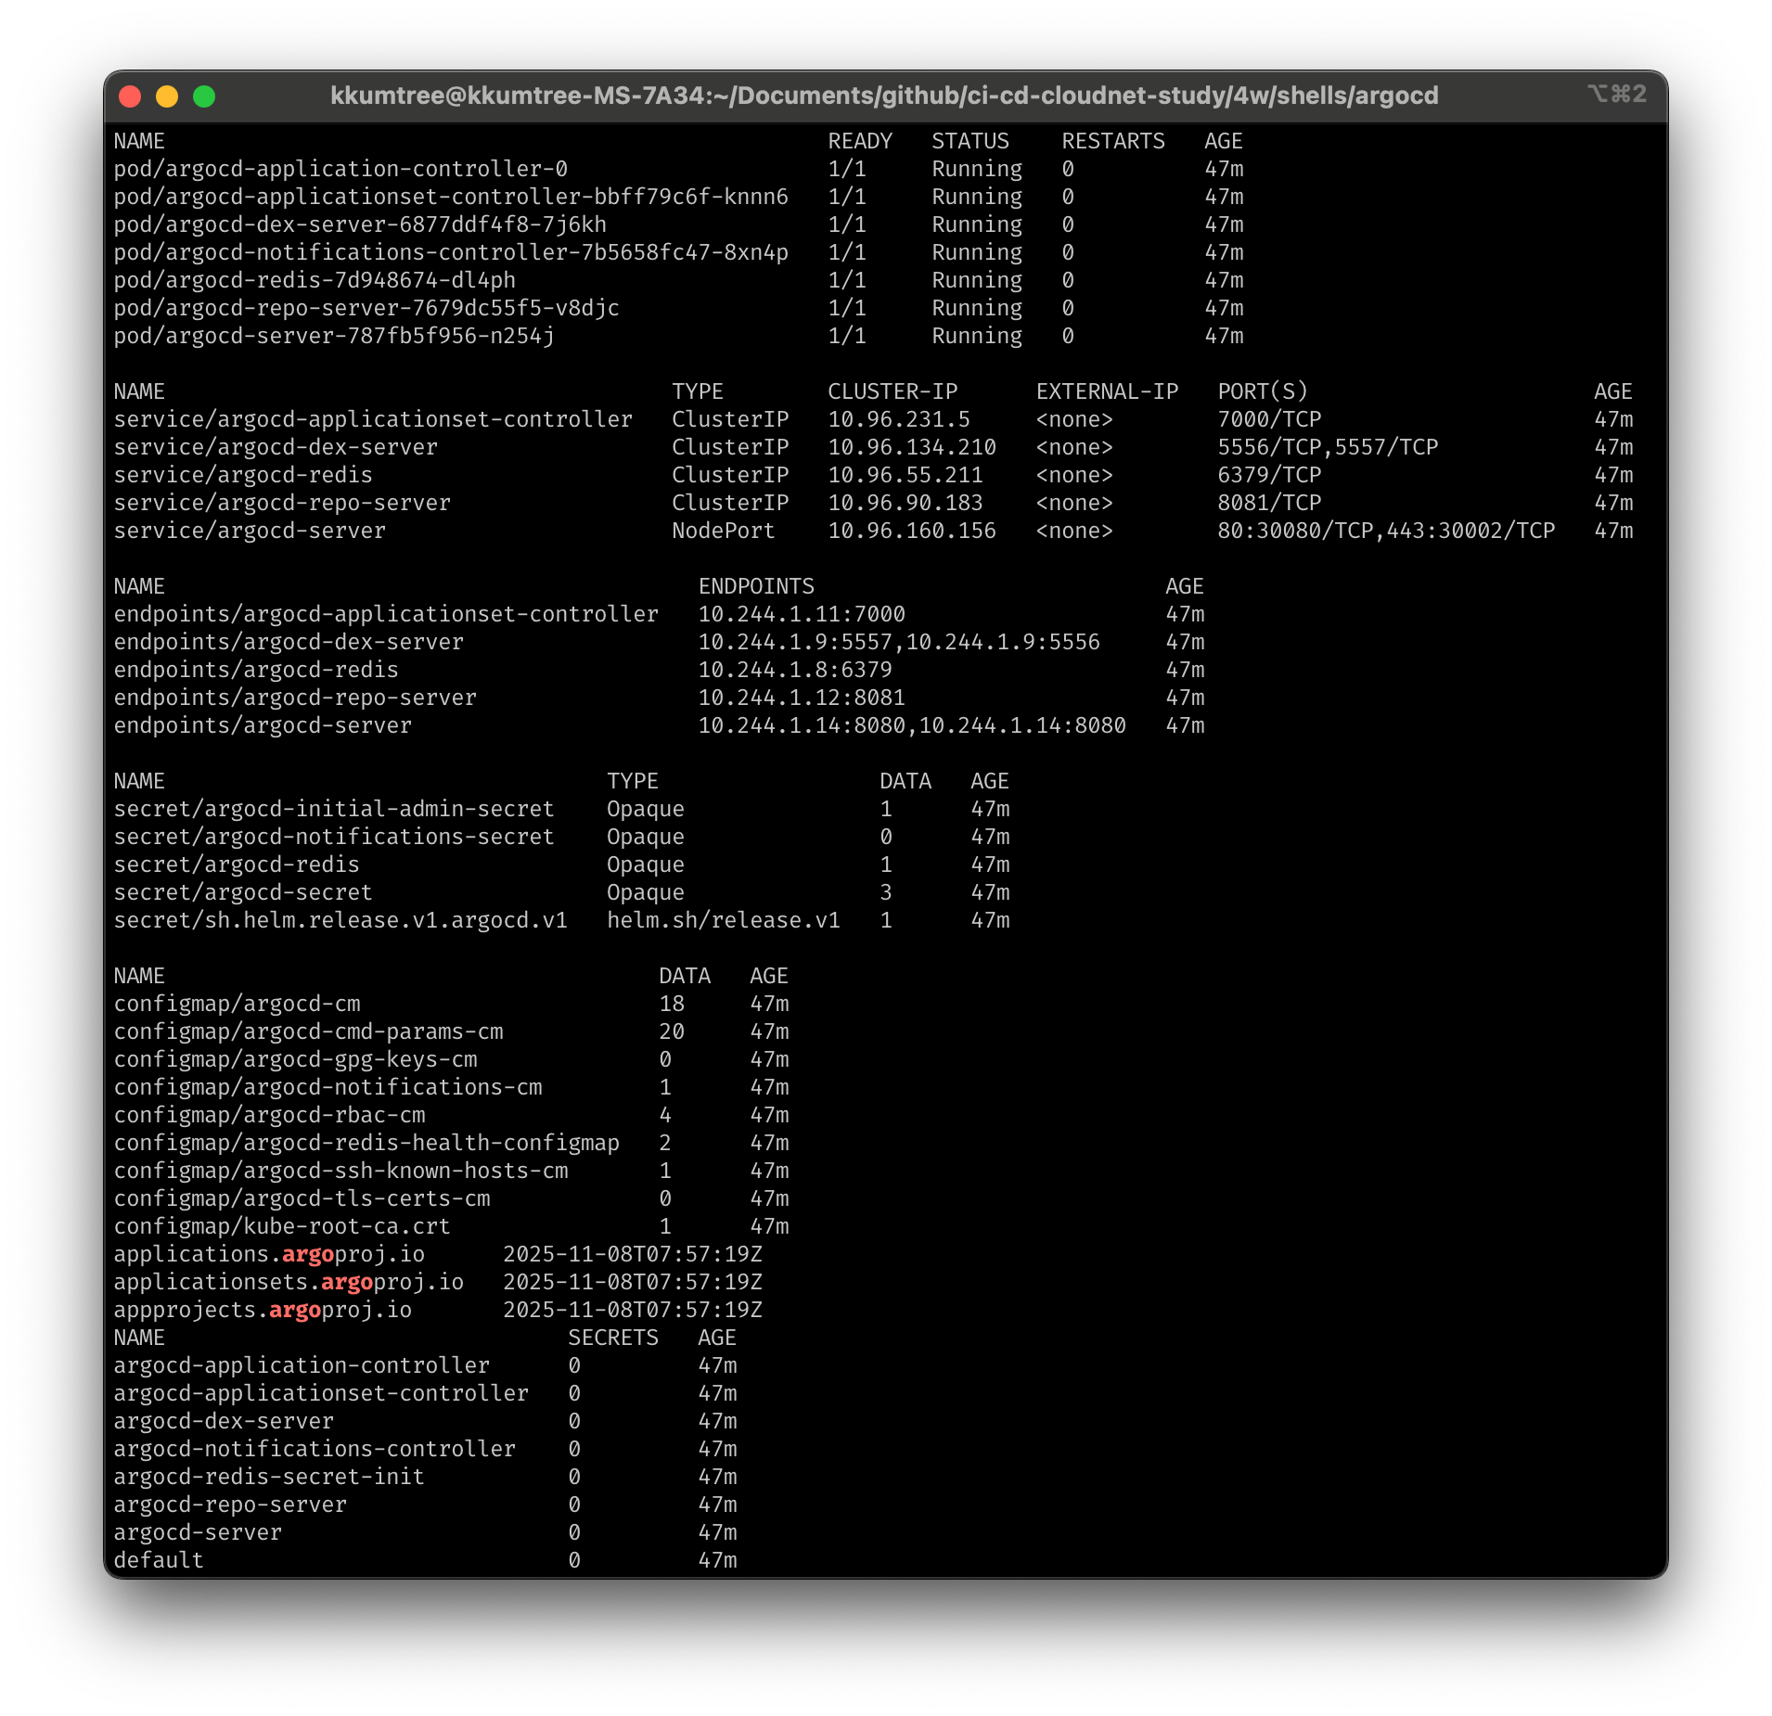Select configmap/argocd-rbac-cm text
Viewport: 1772px width, 1716px height.
click(270, 1116)
